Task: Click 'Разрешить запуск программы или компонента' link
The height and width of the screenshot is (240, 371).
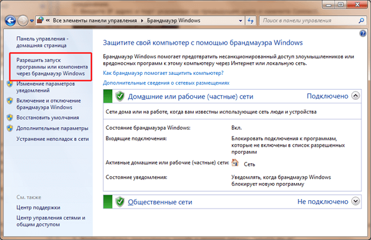Action: click(x=52, y=67)
